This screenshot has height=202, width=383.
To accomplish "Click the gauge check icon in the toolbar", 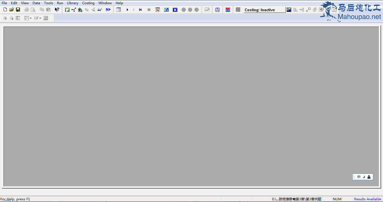I will click(207, 10).
